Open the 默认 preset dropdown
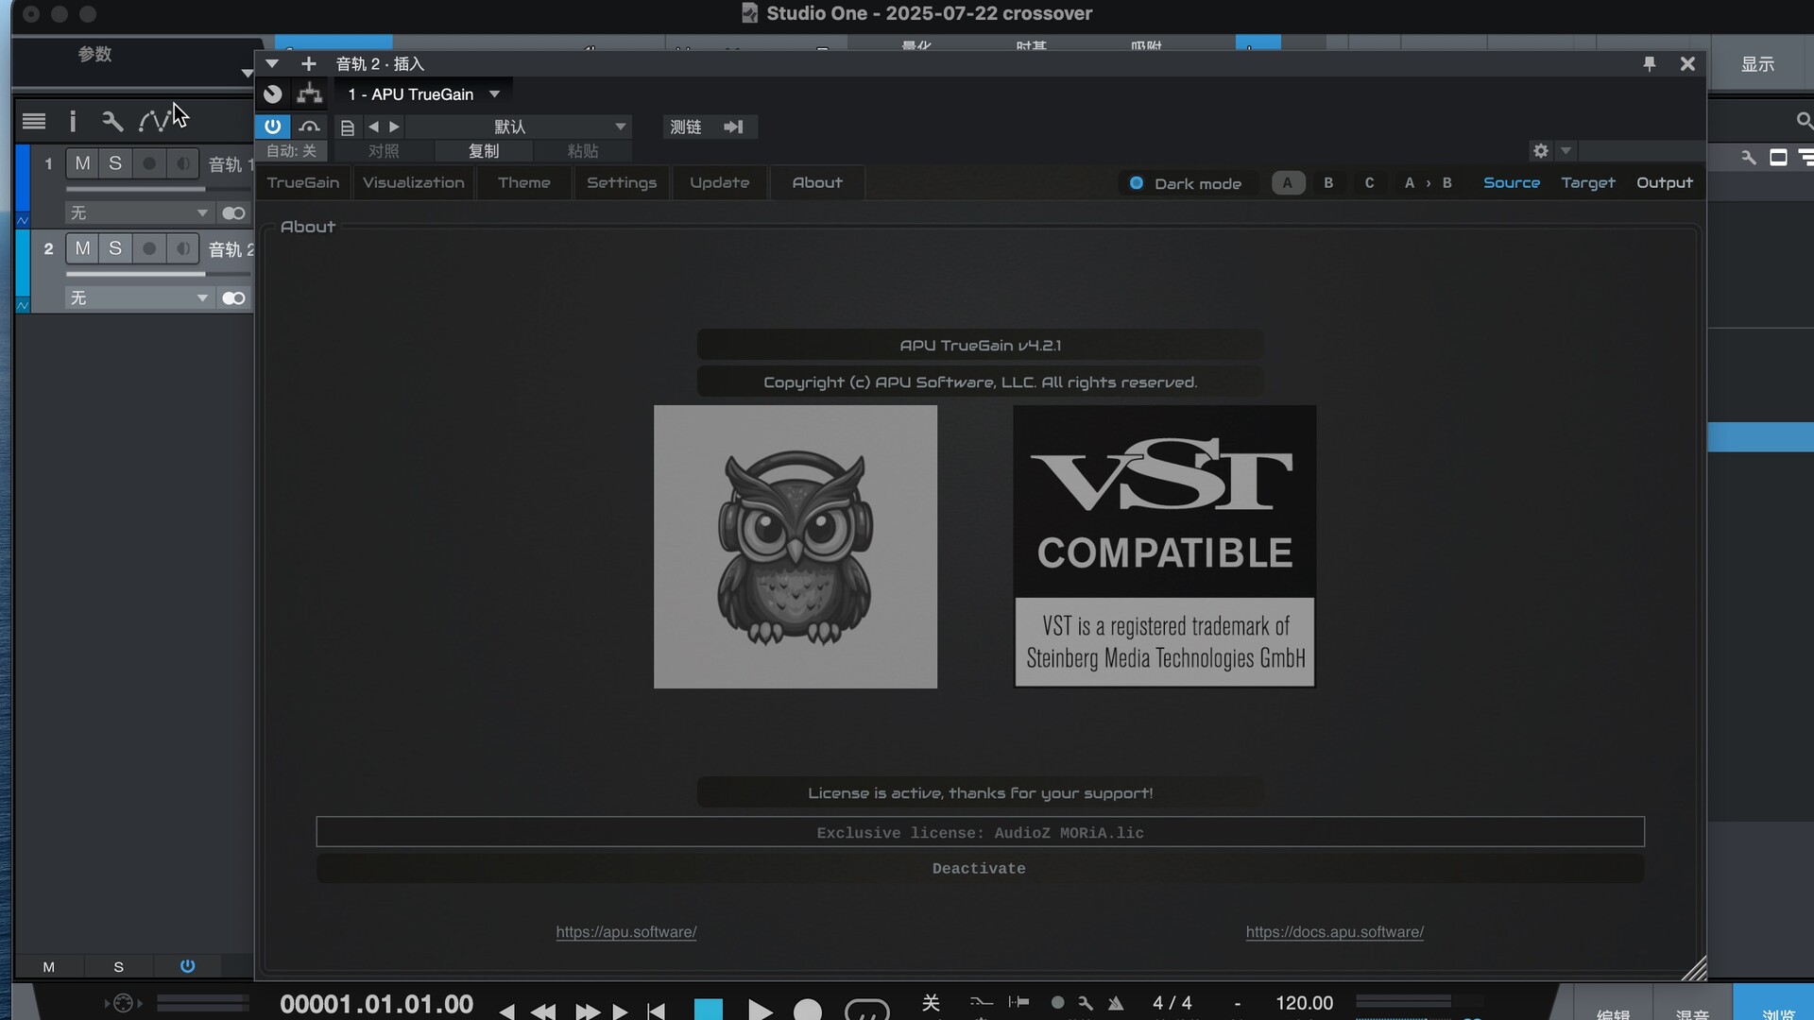Screen dimensions: 1814x1020 click(x=518, y=127)
